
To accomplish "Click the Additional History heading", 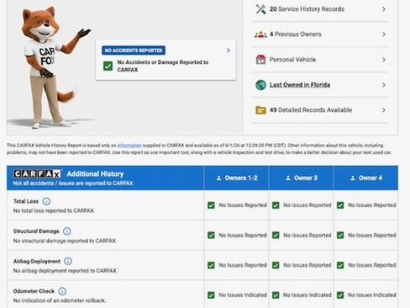I will [x=95, y=174].
